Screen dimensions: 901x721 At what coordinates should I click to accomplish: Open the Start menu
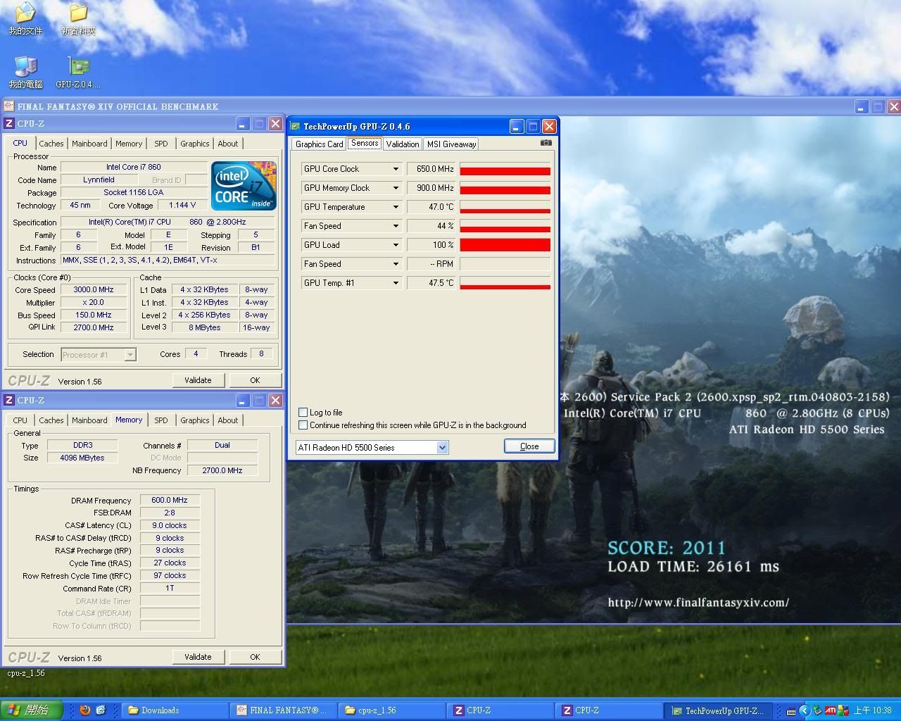point(31,710)
